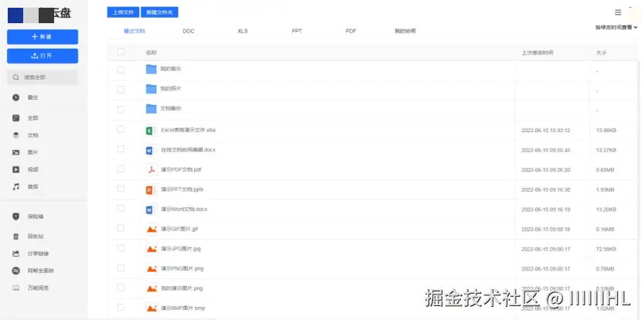Switch to the PDF tab
The width and height of the screenshot is (642, 320).
[351, 31]
